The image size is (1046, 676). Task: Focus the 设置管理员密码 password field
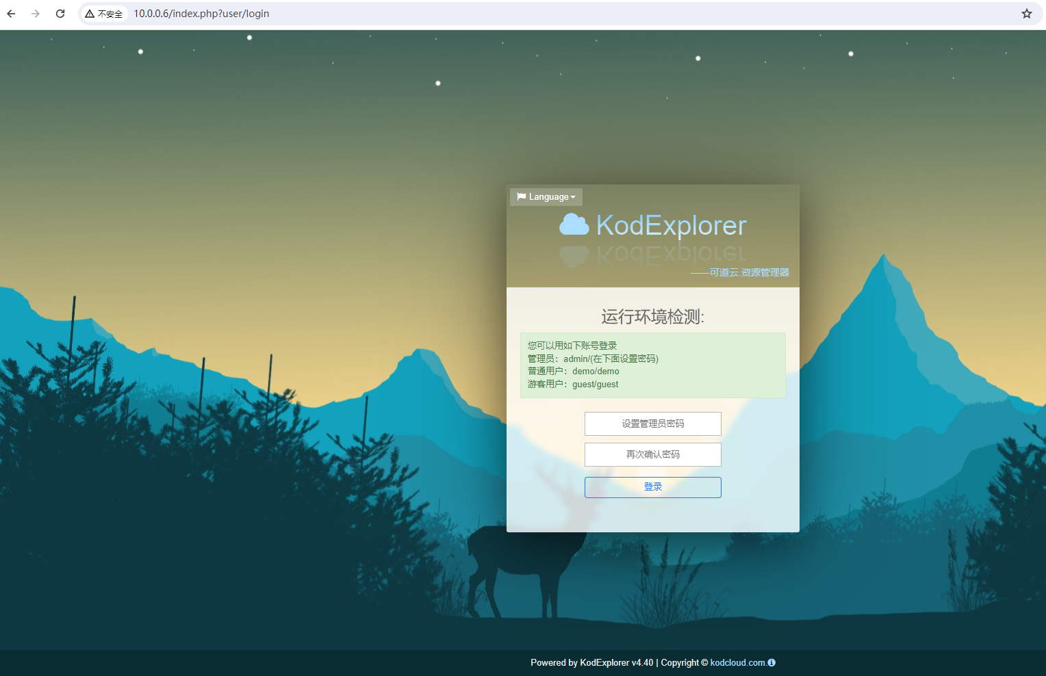(653, 424)
